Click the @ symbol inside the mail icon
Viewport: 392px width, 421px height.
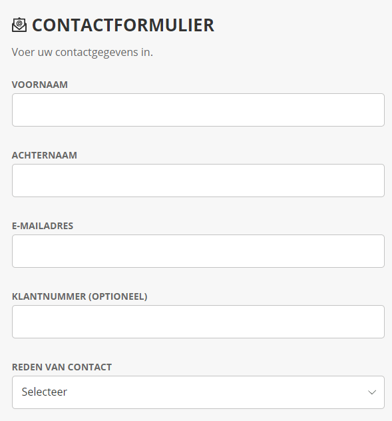(x=19, y=23)
